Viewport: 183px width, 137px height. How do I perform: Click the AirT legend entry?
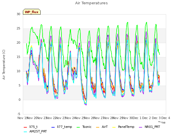102,127
